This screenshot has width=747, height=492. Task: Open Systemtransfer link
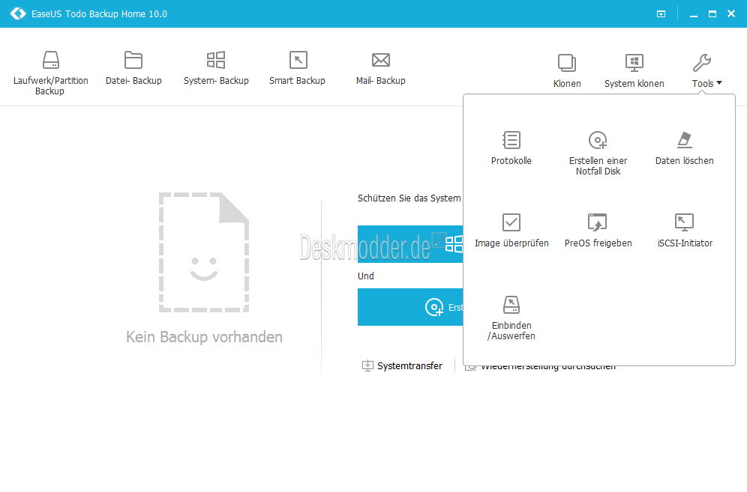(403, 366)
